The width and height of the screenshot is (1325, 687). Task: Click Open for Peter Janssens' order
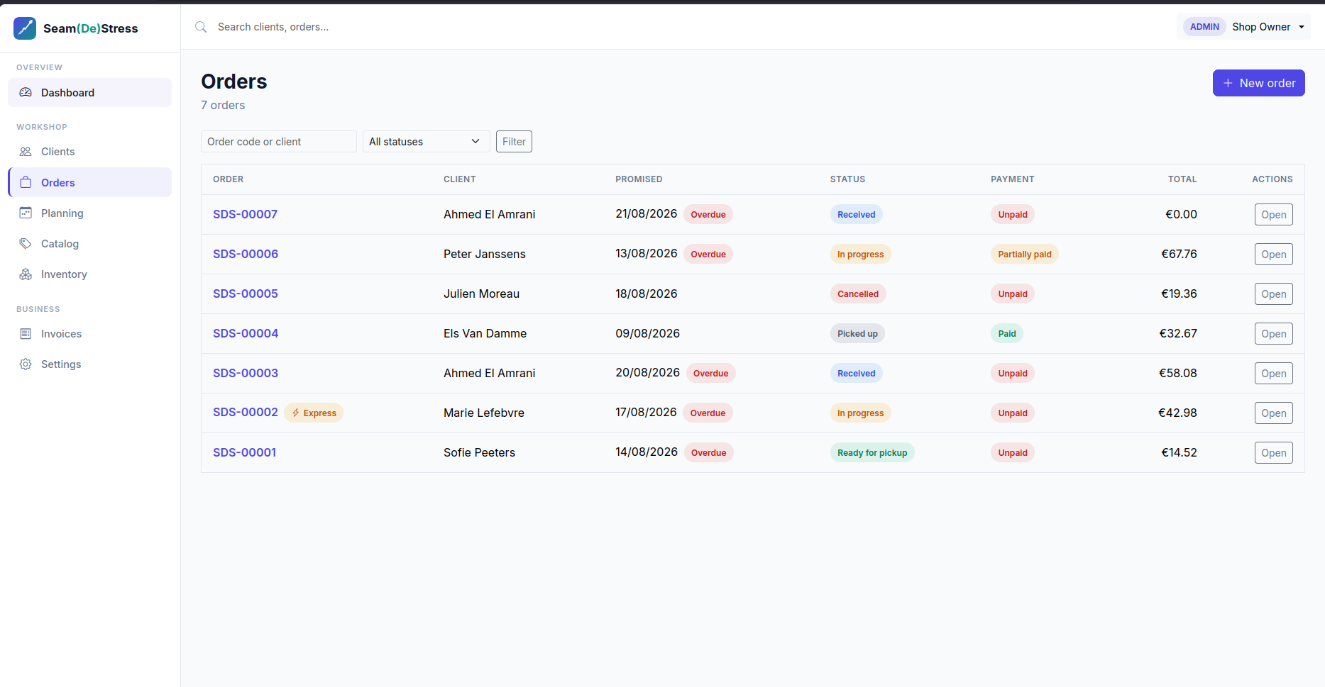click(x=1273, y=255)
